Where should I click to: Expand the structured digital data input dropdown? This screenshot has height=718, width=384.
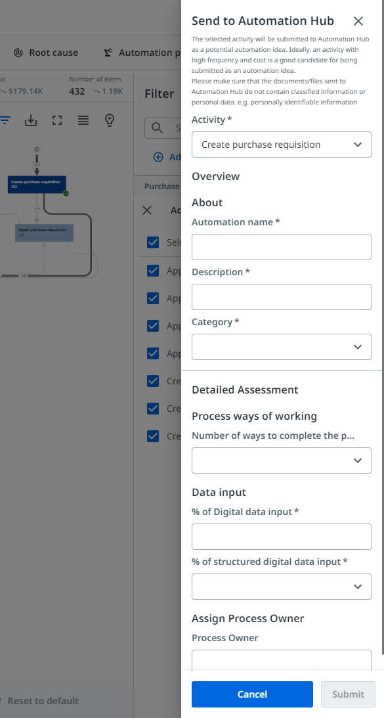pyautogui.click(x=281, y=586)
